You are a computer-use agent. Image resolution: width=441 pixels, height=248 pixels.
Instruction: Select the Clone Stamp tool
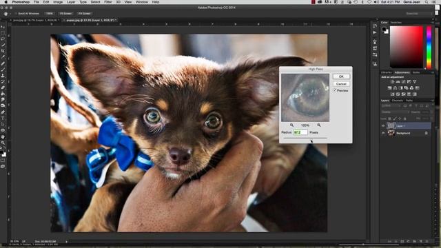pos(3,76)
